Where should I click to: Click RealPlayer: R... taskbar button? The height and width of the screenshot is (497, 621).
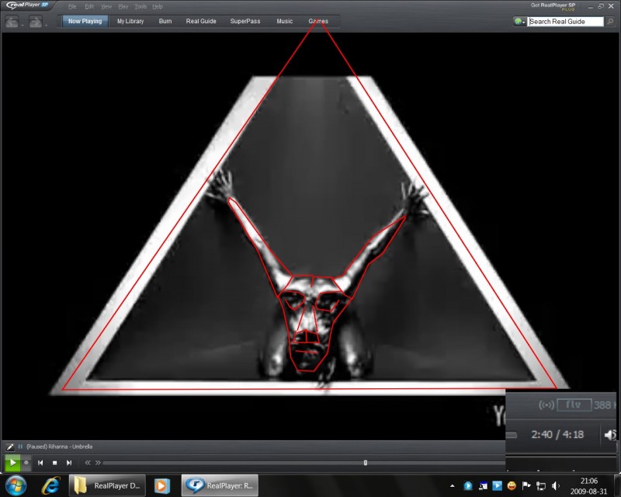pos(220,485)
